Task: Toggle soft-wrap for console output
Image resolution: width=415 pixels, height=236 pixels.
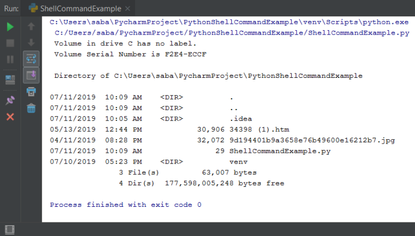Action: coord(31,59)
